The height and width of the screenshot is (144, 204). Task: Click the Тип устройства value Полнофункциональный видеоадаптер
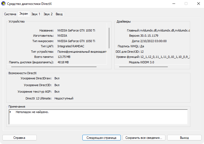[82, 52]
